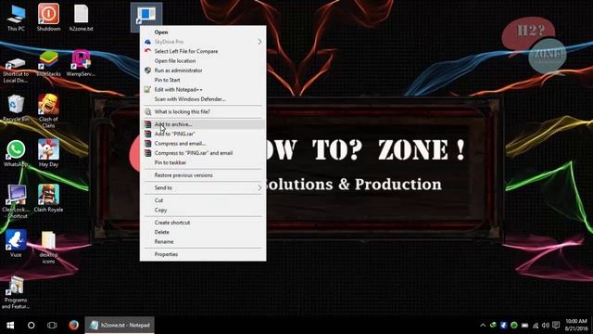Select the Vuze desktop icon
The height and width of the screenshot is (334, 593).
tap(16, 243)
